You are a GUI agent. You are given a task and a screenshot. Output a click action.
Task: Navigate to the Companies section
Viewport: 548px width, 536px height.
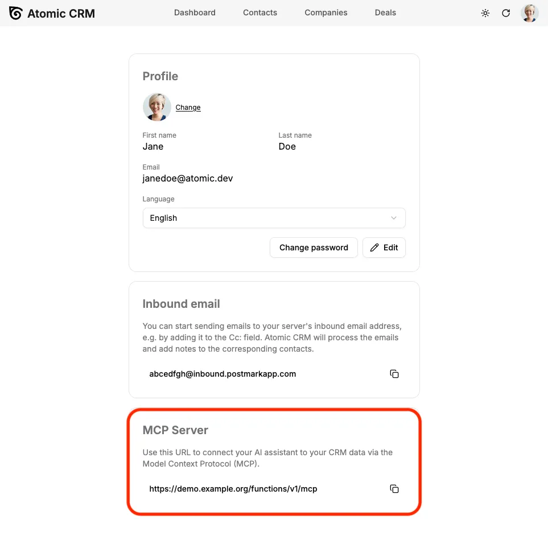(x=325, y=13)
